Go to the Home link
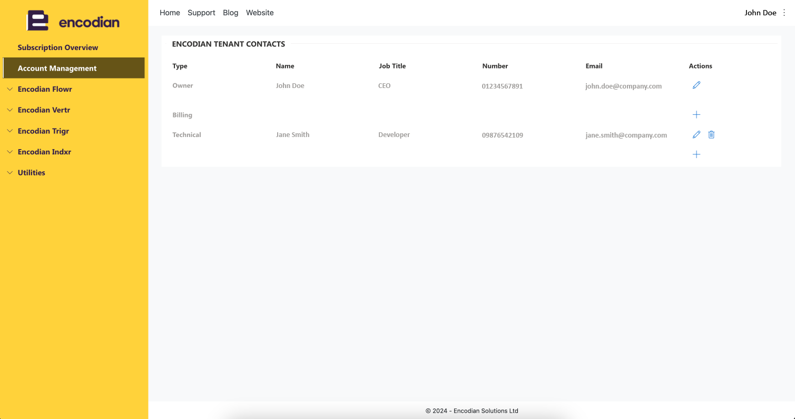Image resolution: width=795 pixels, height=419 pixels. click(170, 13)
